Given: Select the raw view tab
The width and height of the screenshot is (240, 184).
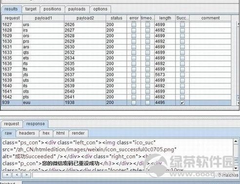Looking at the screenshot, I should click(x=8, y=133).
